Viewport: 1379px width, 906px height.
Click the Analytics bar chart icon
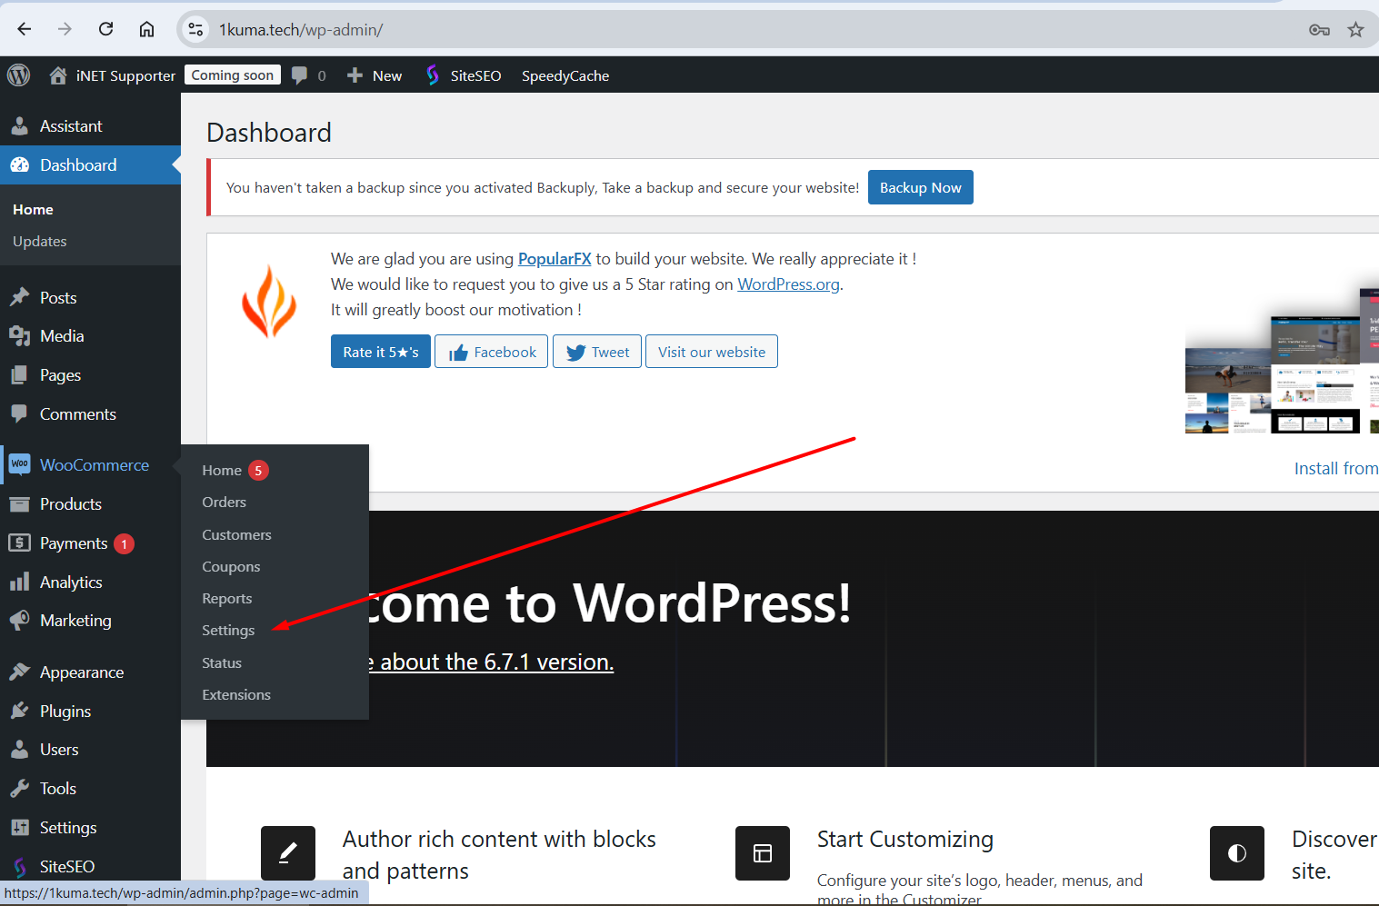(x=19, y=582)
